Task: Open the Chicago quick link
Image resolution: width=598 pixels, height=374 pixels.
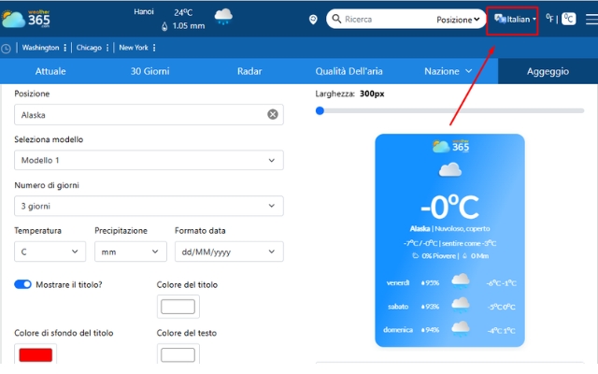Action: pos(89,48)
